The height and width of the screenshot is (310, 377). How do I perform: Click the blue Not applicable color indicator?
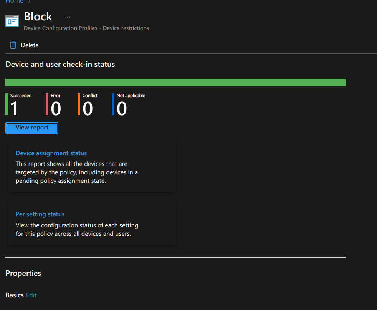pyautogui.click(x=113, y=104)
